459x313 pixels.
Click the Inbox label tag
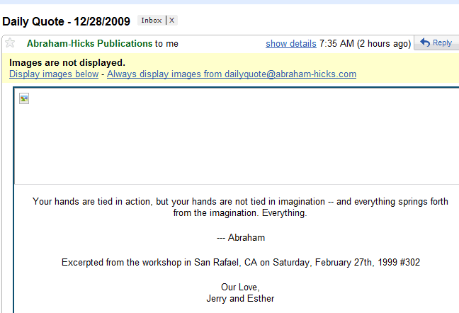point(152,21)
